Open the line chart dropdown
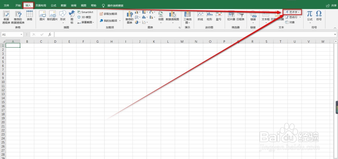 (x=138, y=17)
